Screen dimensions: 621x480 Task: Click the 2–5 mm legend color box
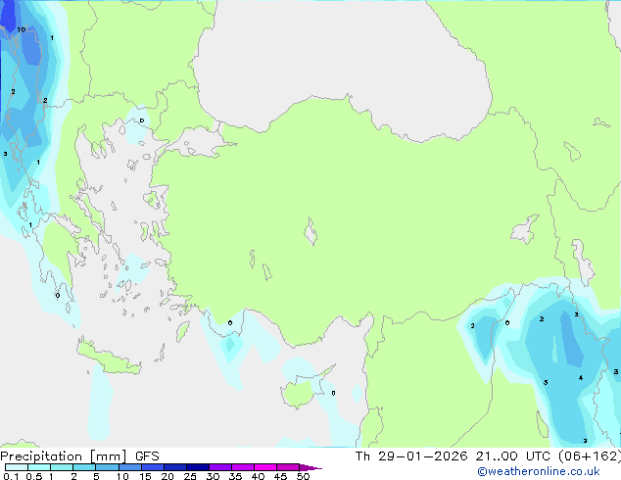tap(84, 467)
